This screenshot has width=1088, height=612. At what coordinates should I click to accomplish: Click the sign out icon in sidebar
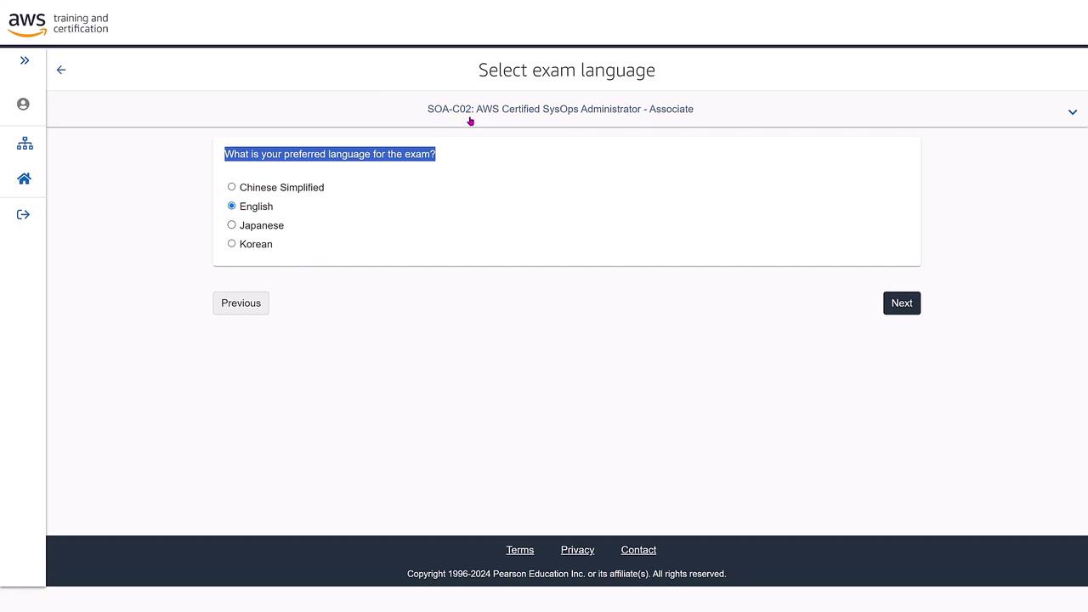(x=24, y=214)
